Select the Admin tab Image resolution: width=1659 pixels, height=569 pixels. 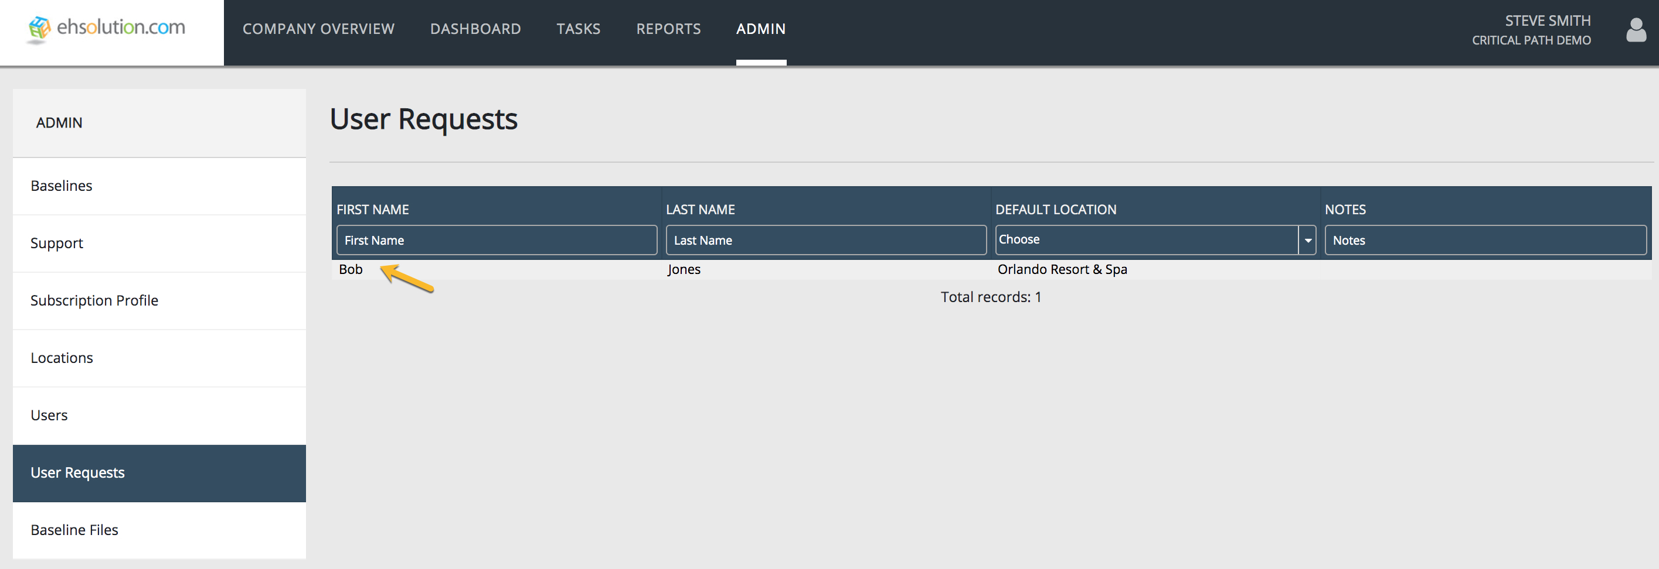click(760, 29)
